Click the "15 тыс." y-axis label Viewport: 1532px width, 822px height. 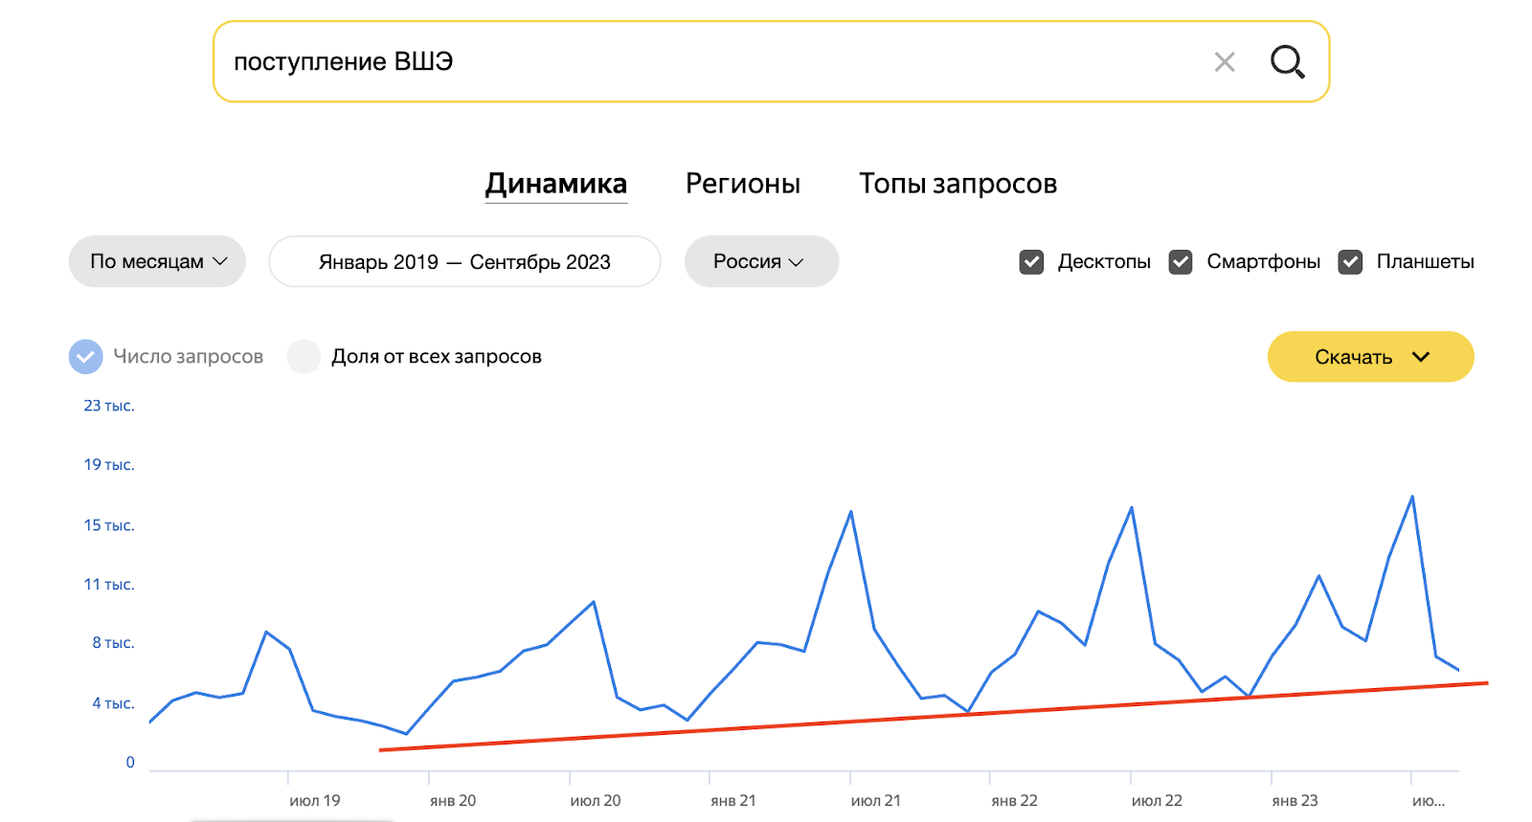pyautogui.click(x=109, y=525)
